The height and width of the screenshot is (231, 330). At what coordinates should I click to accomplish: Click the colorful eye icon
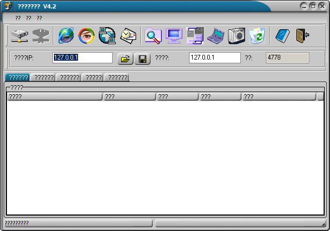[87, 36]
